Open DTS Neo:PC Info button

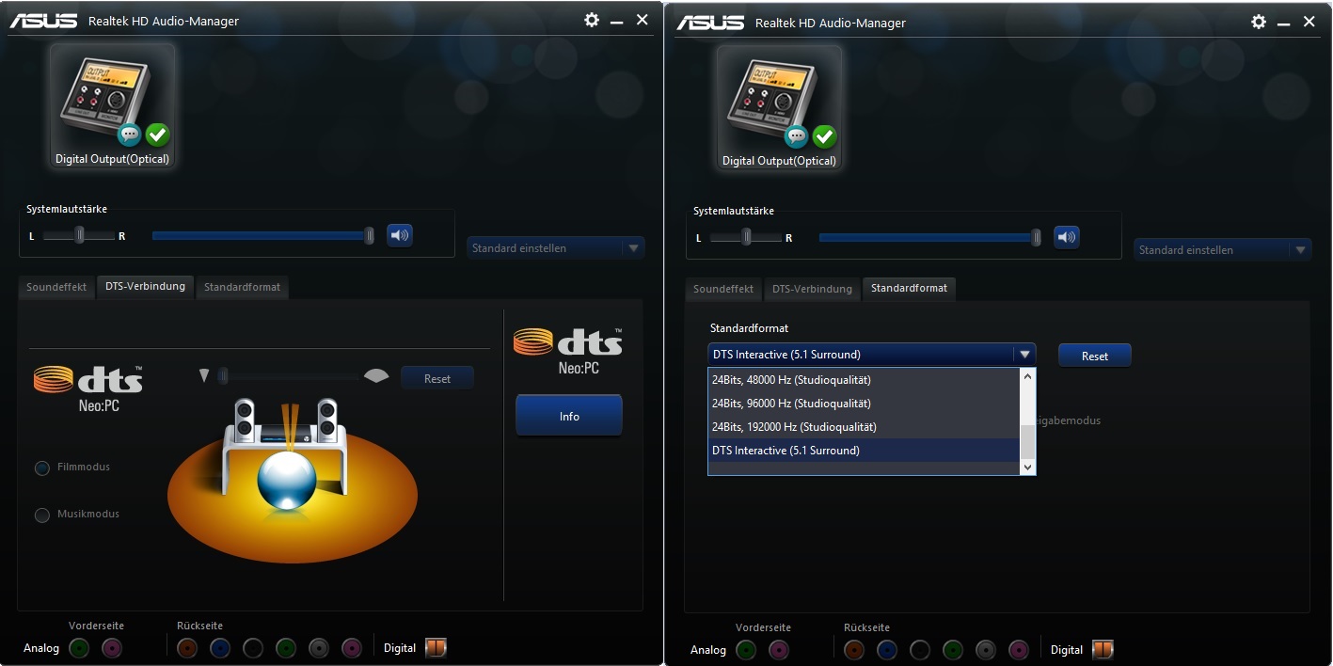pyautogui.click(x=569, y=416)
